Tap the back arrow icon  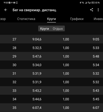coord(6,10)
